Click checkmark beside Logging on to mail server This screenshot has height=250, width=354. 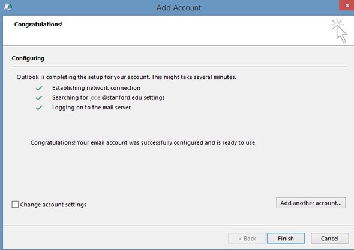tap(39, 108)
